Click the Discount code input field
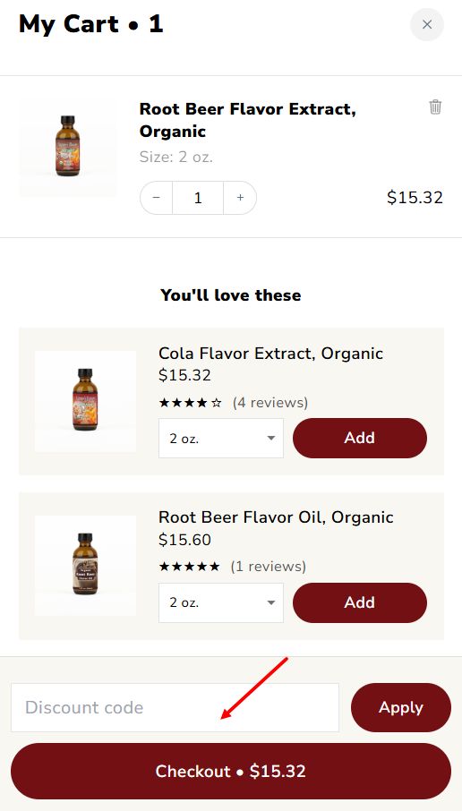The height and width of the screenshot is (811, 462). tap(175, 707)
